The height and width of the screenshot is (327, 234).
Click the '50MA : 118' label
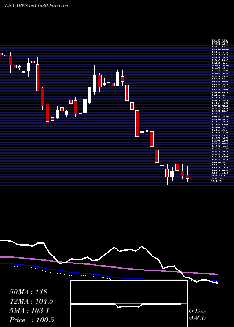(29, 292)
